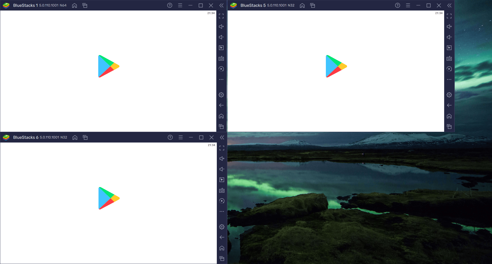
Task: Click BlueStacks logo in BlueStacks 5 title bar
Action: 234,5
